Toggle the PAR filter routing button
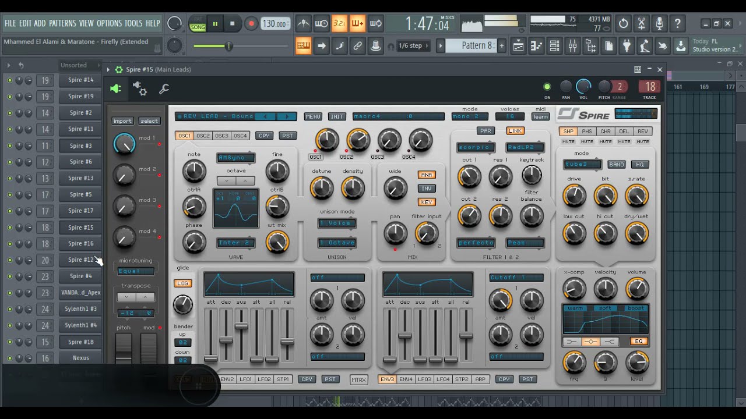The width and height of the screenshot is (746, 419). click(485, 131)
